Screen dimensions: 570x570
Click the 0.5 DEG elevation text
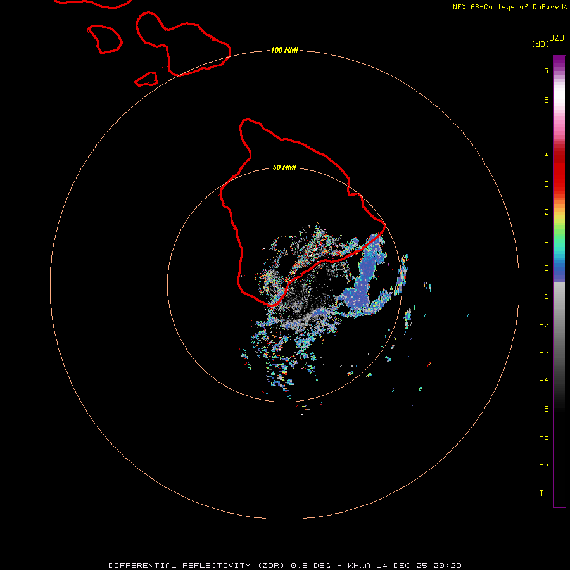pyautogui.click(x=310, y=566)
